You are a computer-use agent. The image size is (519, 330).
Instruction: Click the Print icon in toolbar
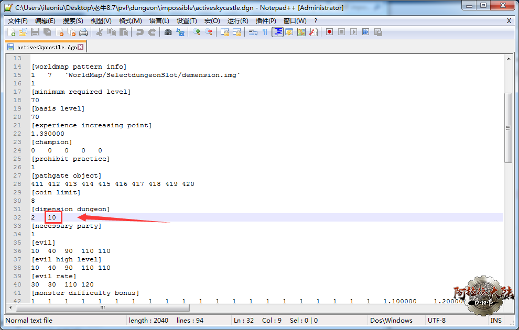pos(83,32)
